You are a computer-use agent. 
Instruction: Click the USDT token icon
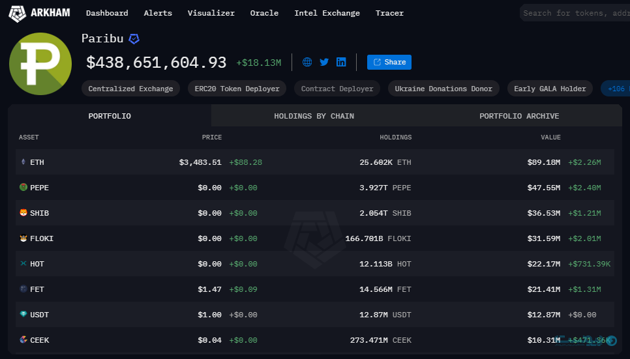tap(23, 314)
